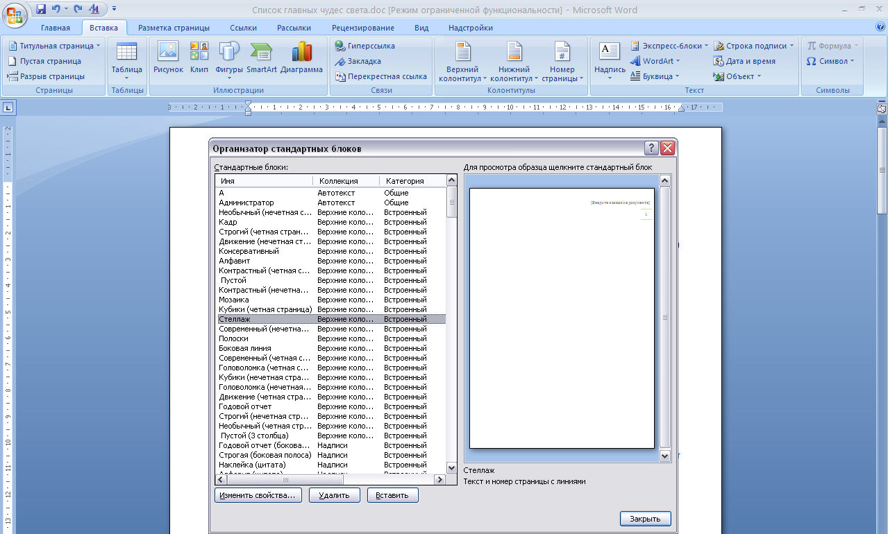The width and height of the screenshot is (888, 534).
Task: Insert an Объект object
Action: point(738,76)
